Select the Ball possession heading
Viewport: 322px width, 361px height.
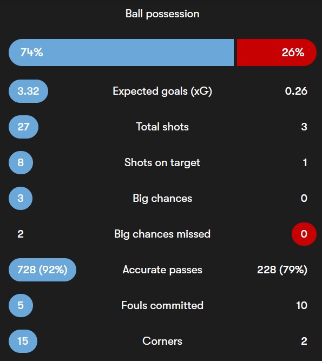click(x=162, y=14)
